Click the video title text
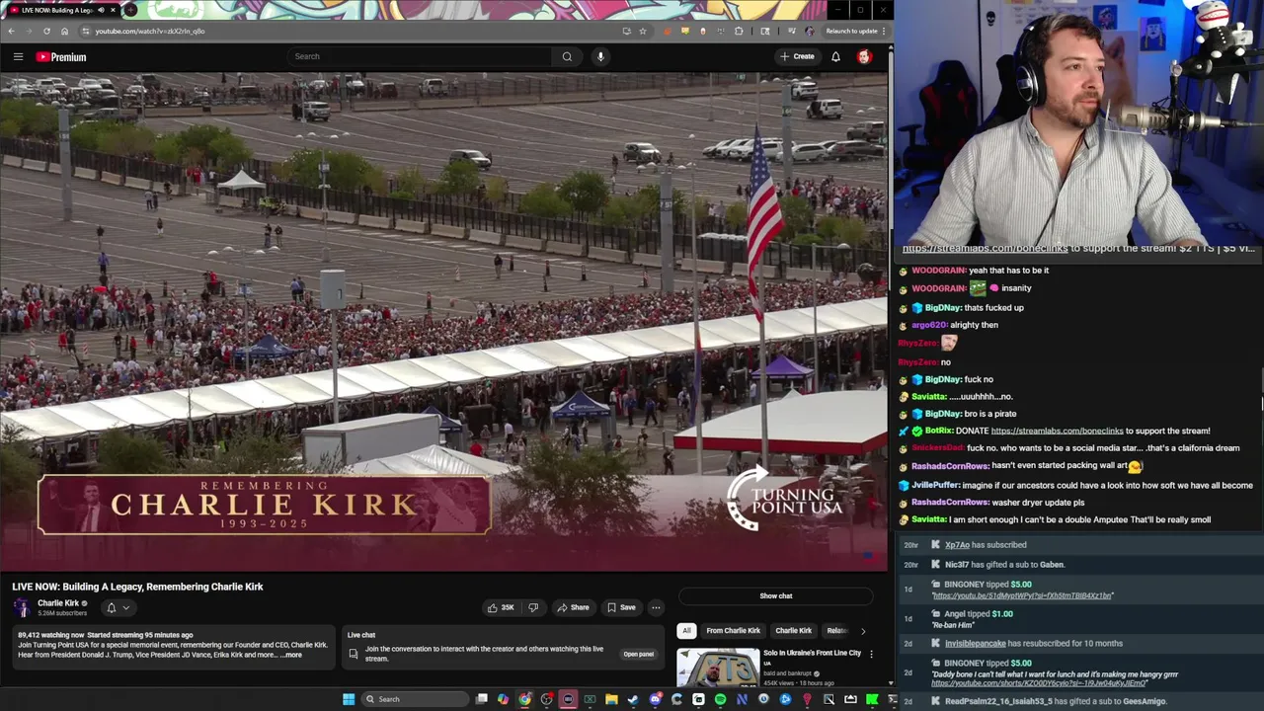 point(137,587)
